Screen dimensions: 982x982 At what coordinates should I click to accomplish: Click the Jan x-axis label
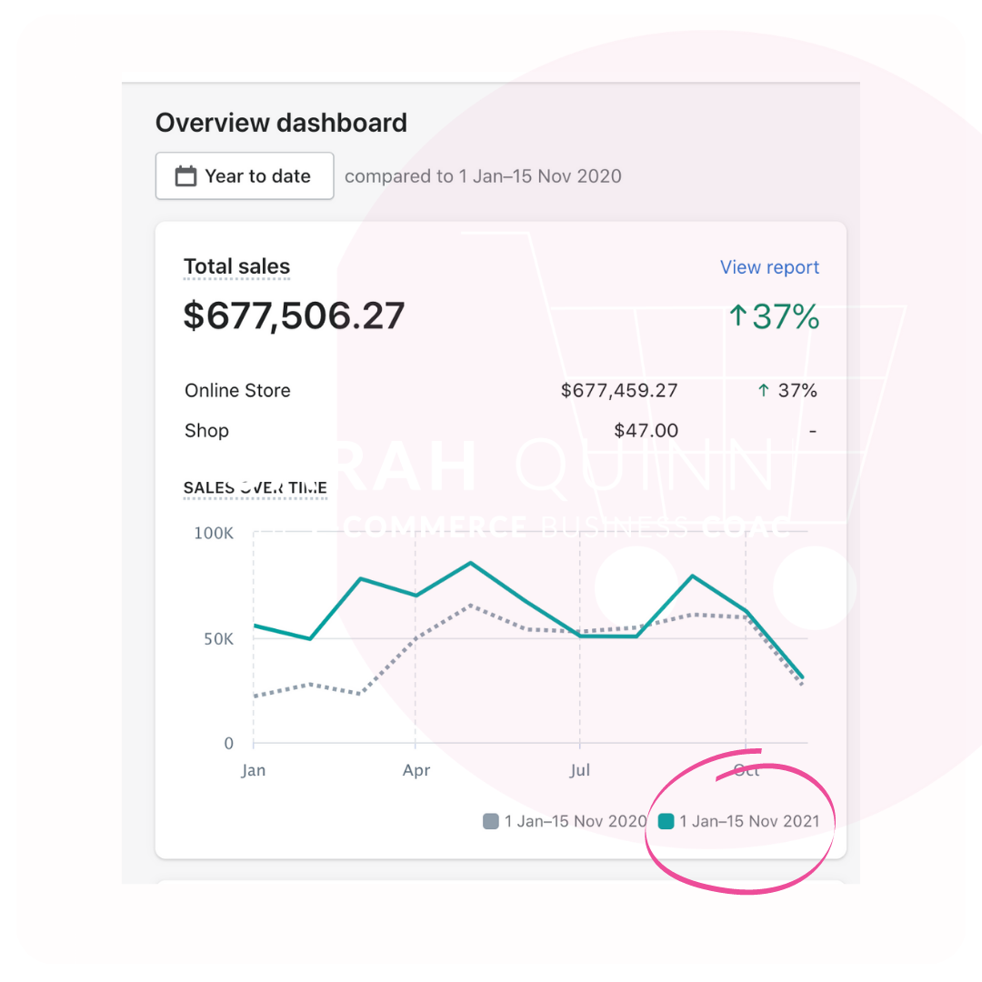[x=253, y=770]
